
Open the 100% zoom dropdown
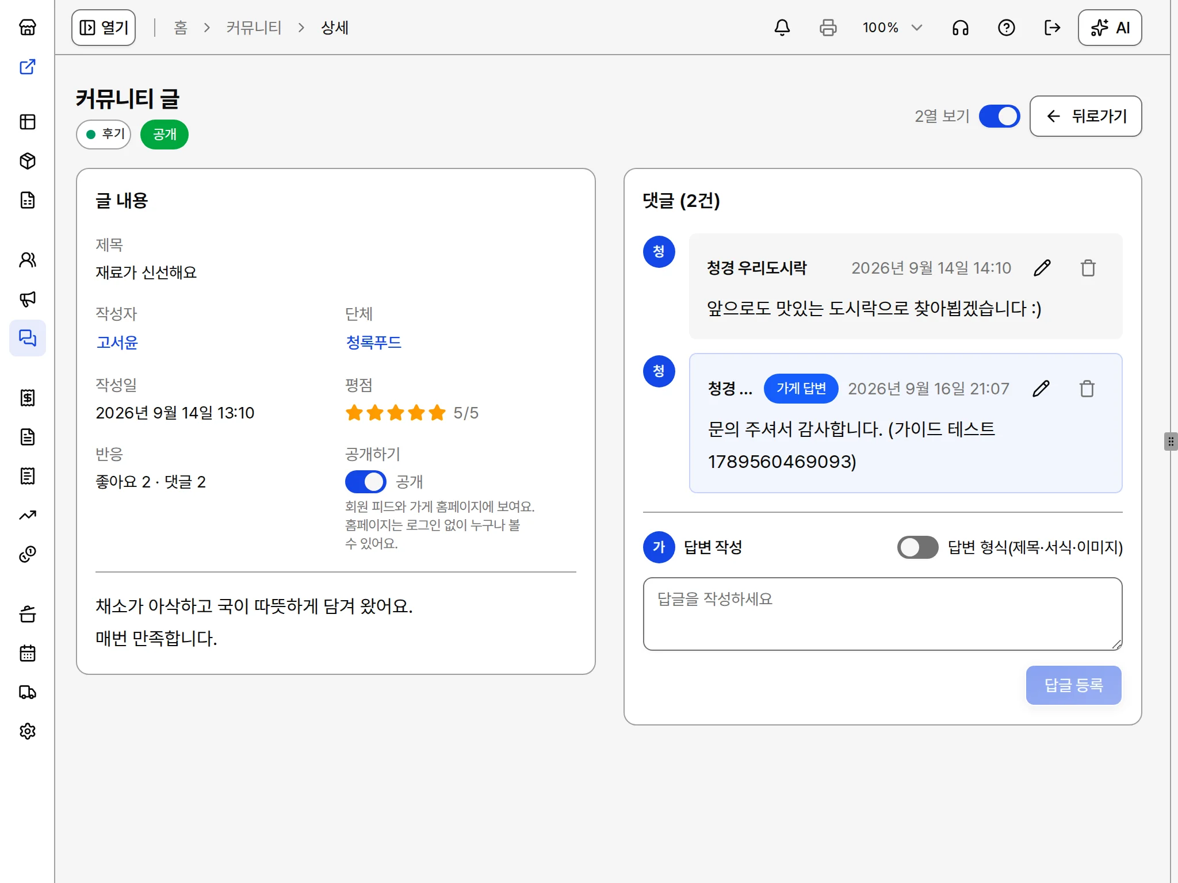pos(892,28)
